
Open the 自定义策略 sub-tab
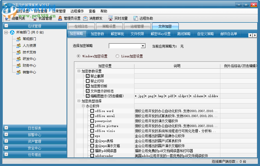(205, 34)
